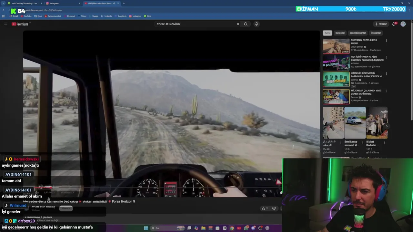Screen dimensions: 413x232
Task: Go back with browser back arrow
Action: [x=3, y=10]
